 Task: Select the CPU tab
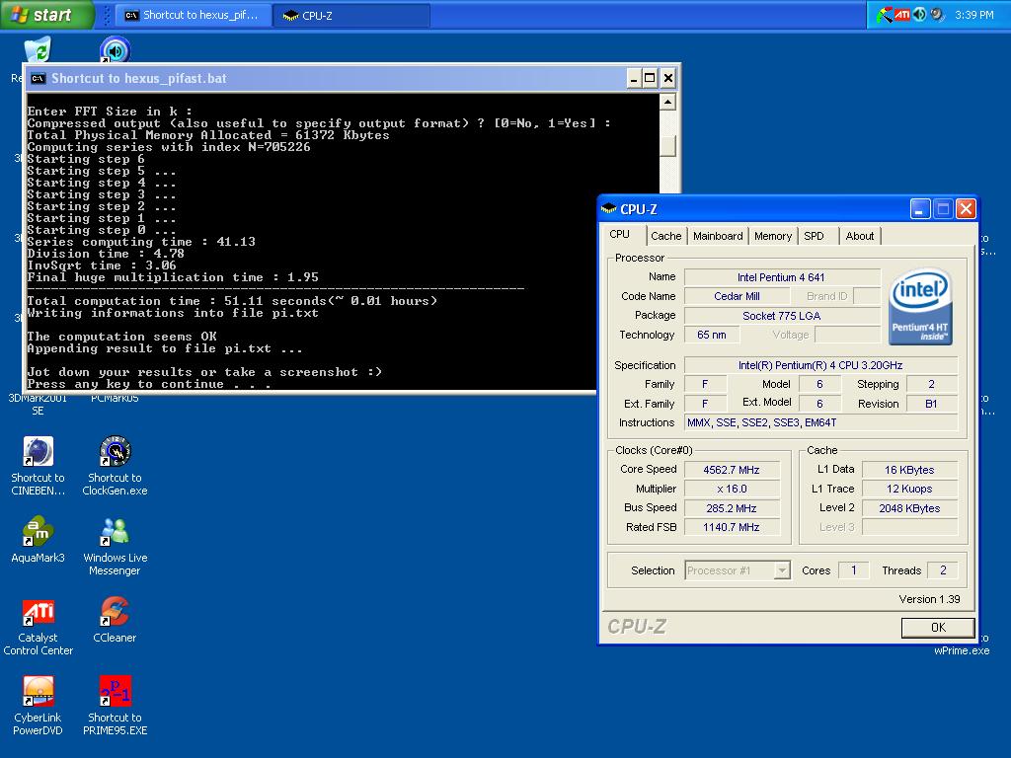click(620, 234)
